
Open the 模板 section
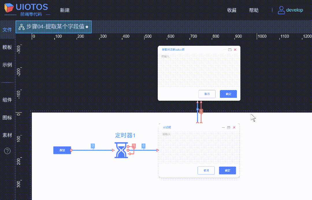7,47
